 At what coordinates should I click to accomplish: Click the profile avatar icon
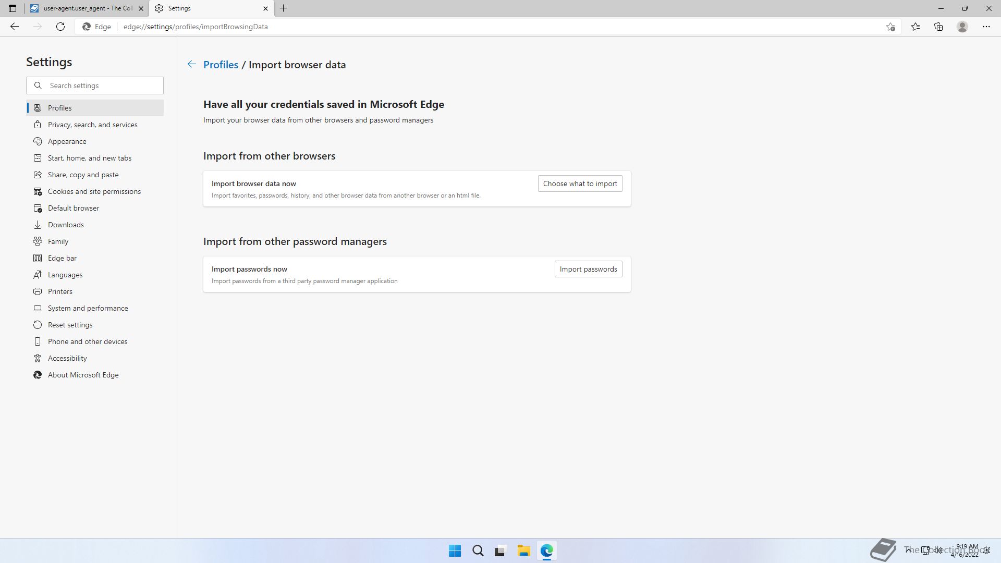click(x=962, y=27)
